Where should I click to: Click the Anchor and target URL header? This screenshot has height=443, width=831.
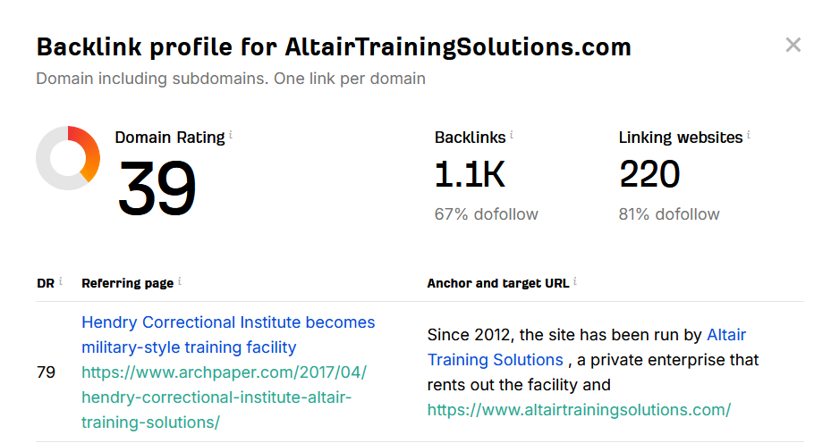498,283
